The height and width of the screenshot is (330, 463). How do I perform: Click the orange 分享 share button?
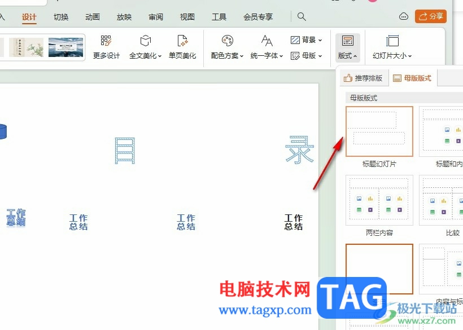(x=430, y=16)
